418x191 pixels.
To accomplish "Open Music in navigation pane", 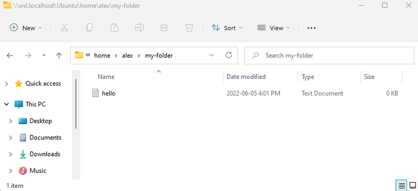I will 38,171.
